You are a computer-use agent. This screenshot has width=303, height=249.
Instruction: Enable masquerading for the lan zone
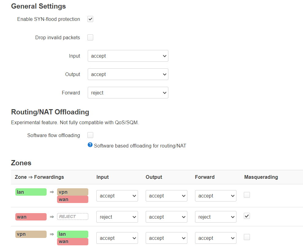point(247,195)
